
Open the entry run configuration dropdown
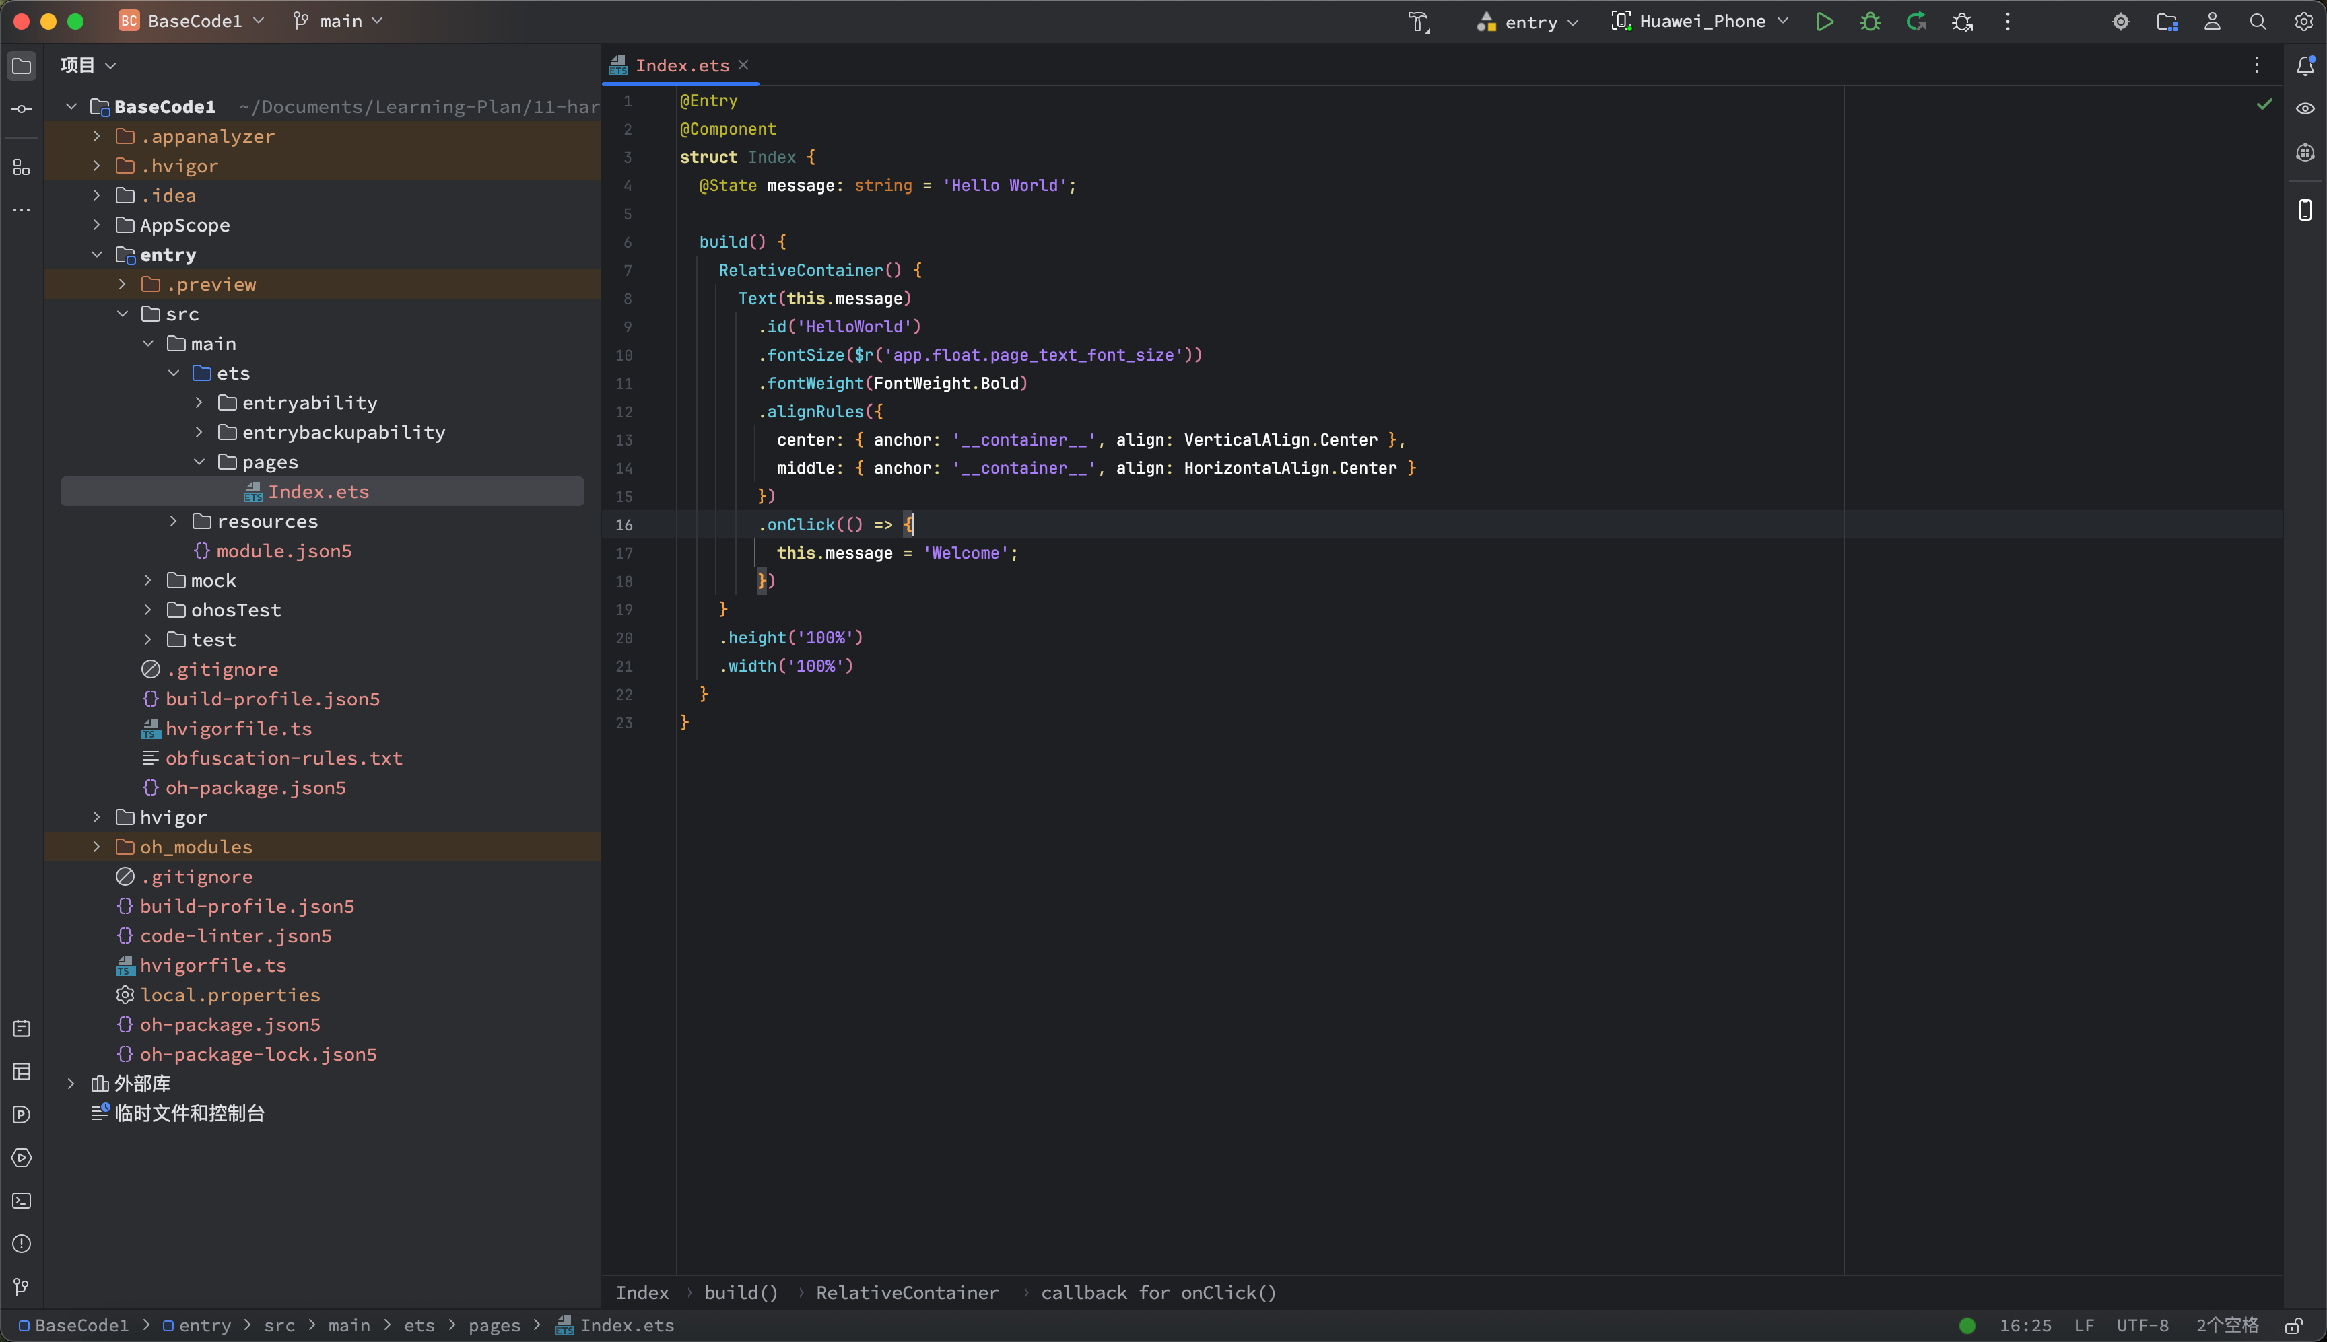(1528, 21)
